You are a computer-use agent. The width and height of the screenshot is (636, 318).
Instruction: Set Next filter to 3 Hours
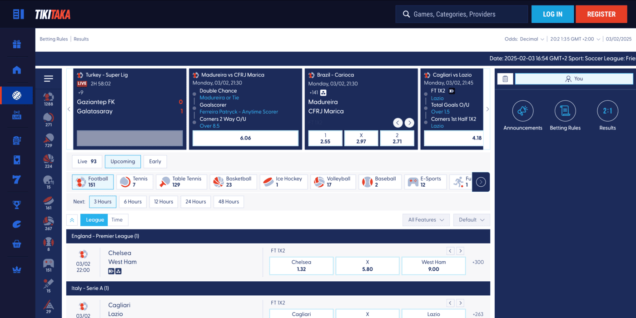103,202
